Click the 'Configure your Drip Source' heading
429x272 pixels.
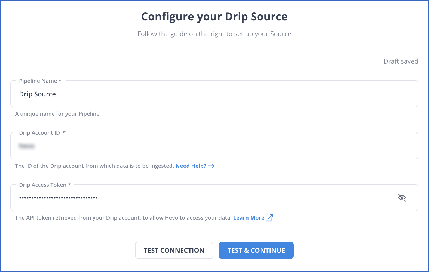click(x=214, y=17)
